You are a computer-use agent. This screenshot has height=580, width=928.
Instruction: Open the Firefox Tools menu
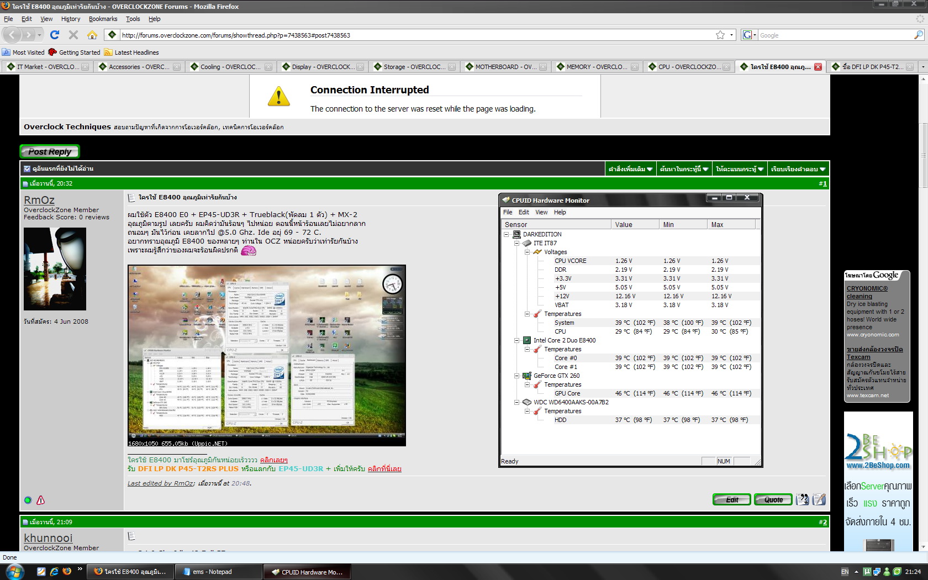click(133, 19)
